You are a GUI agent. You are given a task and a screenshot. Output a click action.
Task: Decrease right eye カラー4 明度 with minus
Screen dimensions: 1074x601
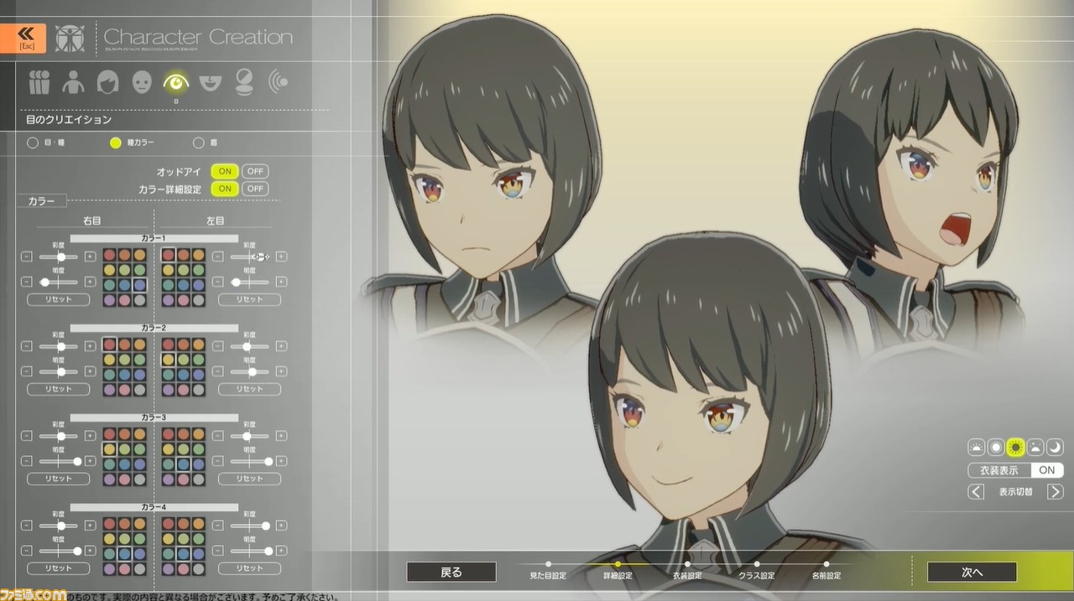coord(28,551)
